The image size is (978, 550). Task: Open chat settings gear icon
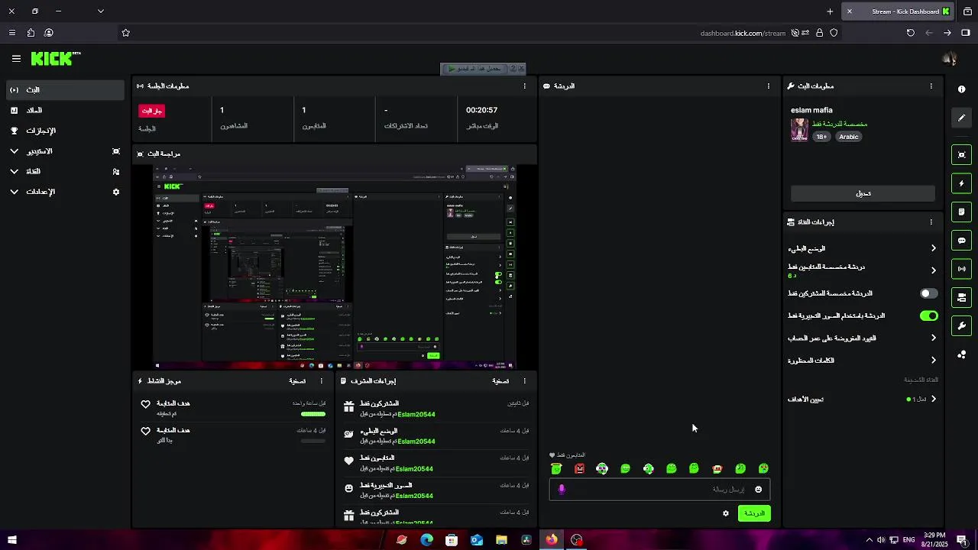[x=726, y=513]
